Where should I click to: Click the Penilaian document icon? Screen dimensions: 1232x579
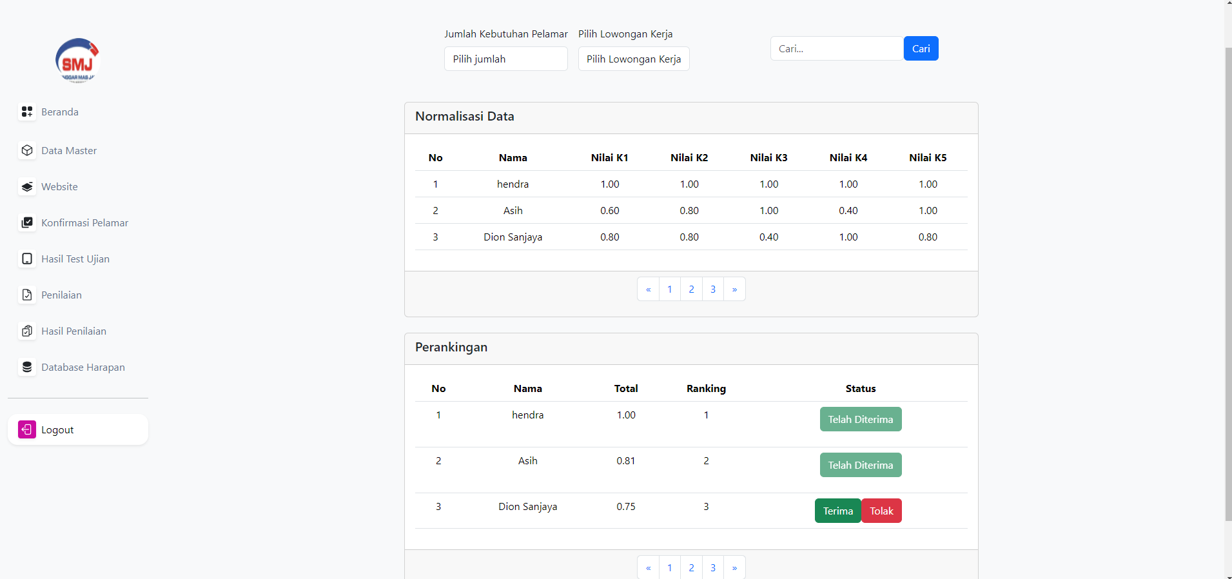(x=27, y=295)
